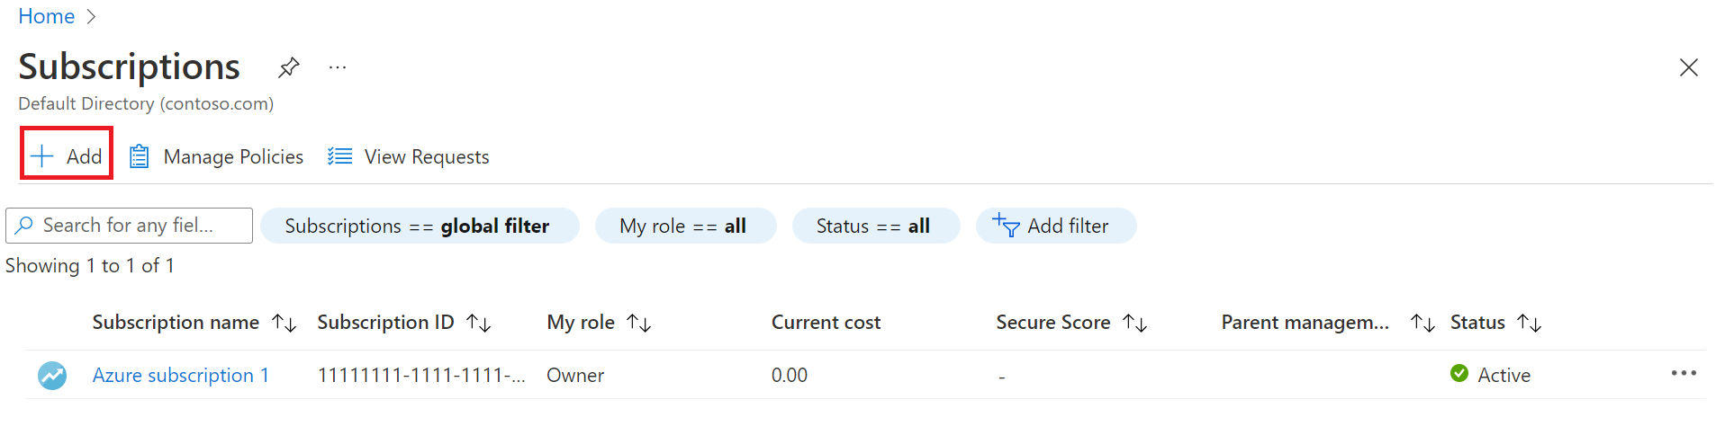
Task: Sort by Parent management group arrows icon
Action: point(1422,323)
